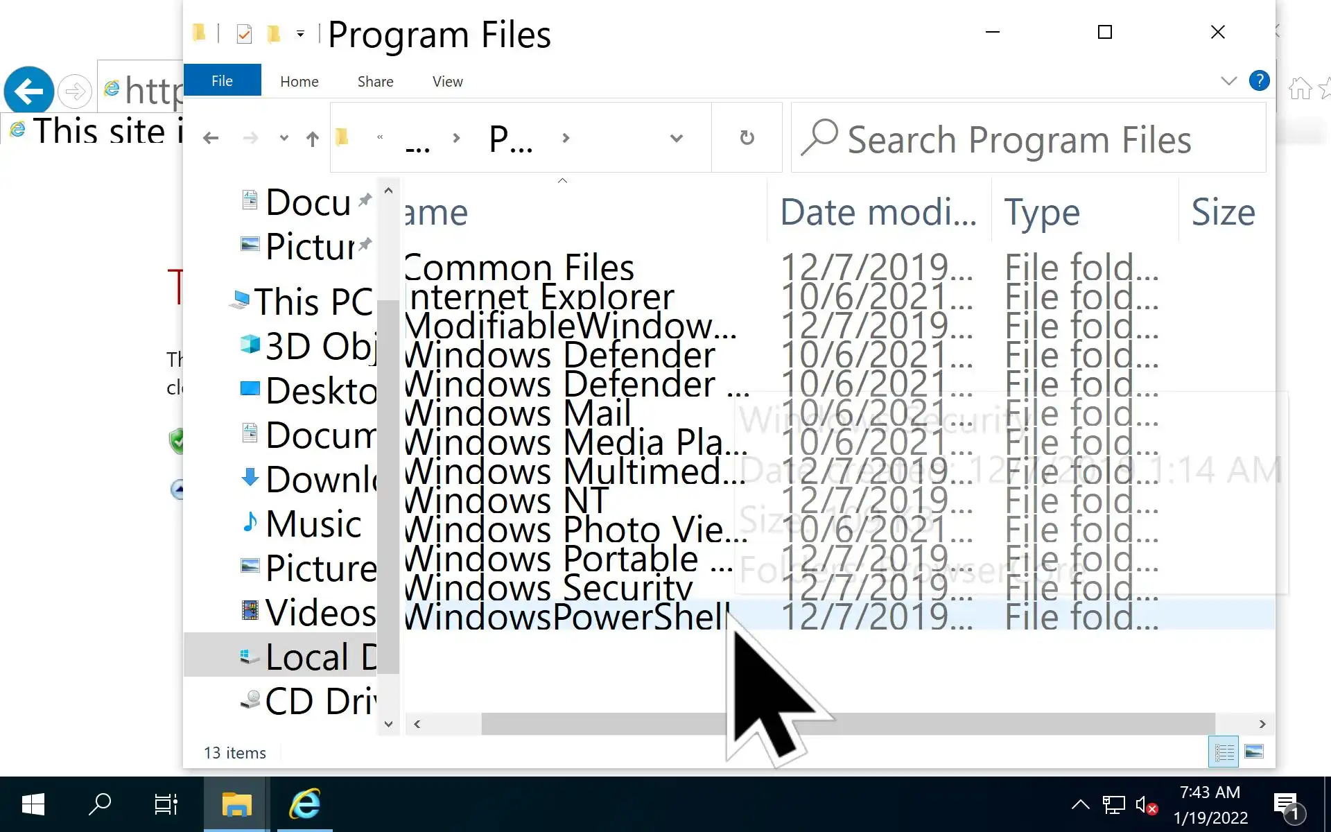Open the address bar history dropdown
The height and width of the screenshot is (832, 1331).
677,138
